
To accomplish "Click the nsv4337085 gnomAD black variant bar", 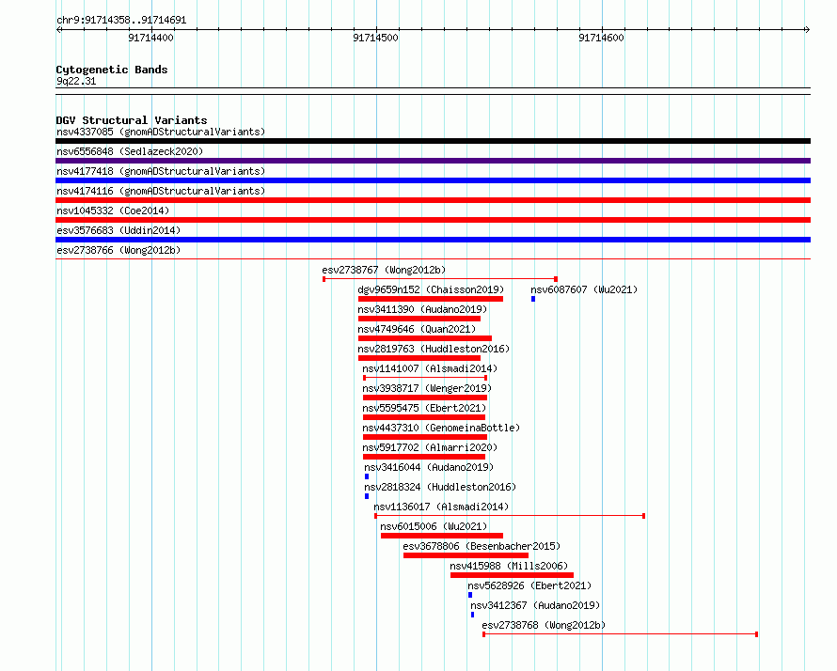I will coord(433,141).
